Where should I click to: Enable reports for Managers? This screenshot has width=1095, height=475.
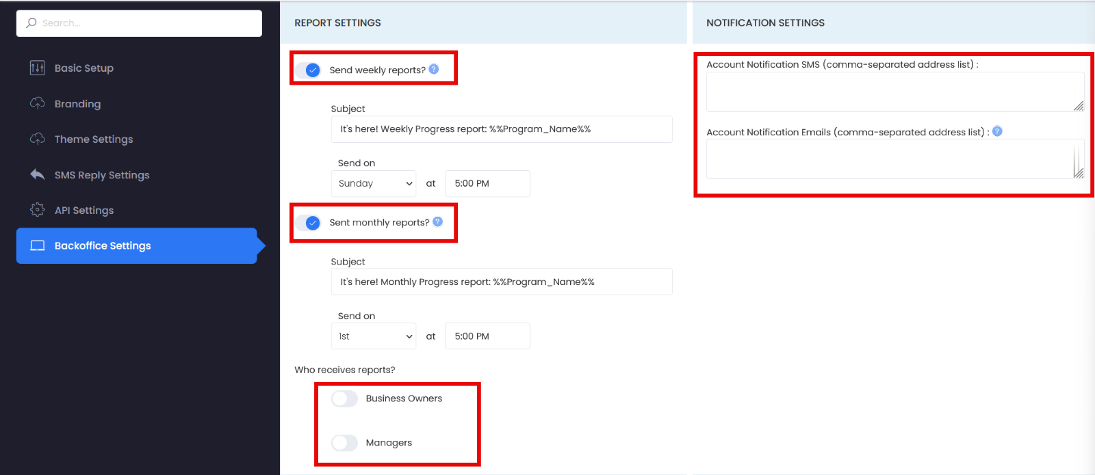(x=344, y=443)
